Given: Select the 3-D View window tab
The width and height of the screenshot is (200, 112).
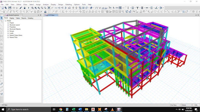Looking at the screenshot, I should click(x=51, y=15).
